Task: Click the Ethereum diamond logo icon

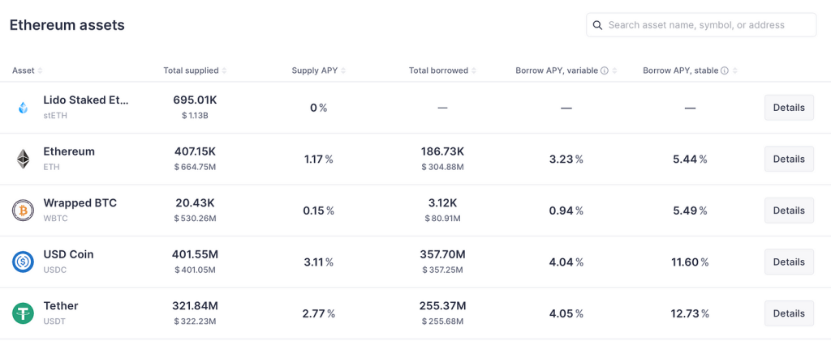Action: pos(23,160)
